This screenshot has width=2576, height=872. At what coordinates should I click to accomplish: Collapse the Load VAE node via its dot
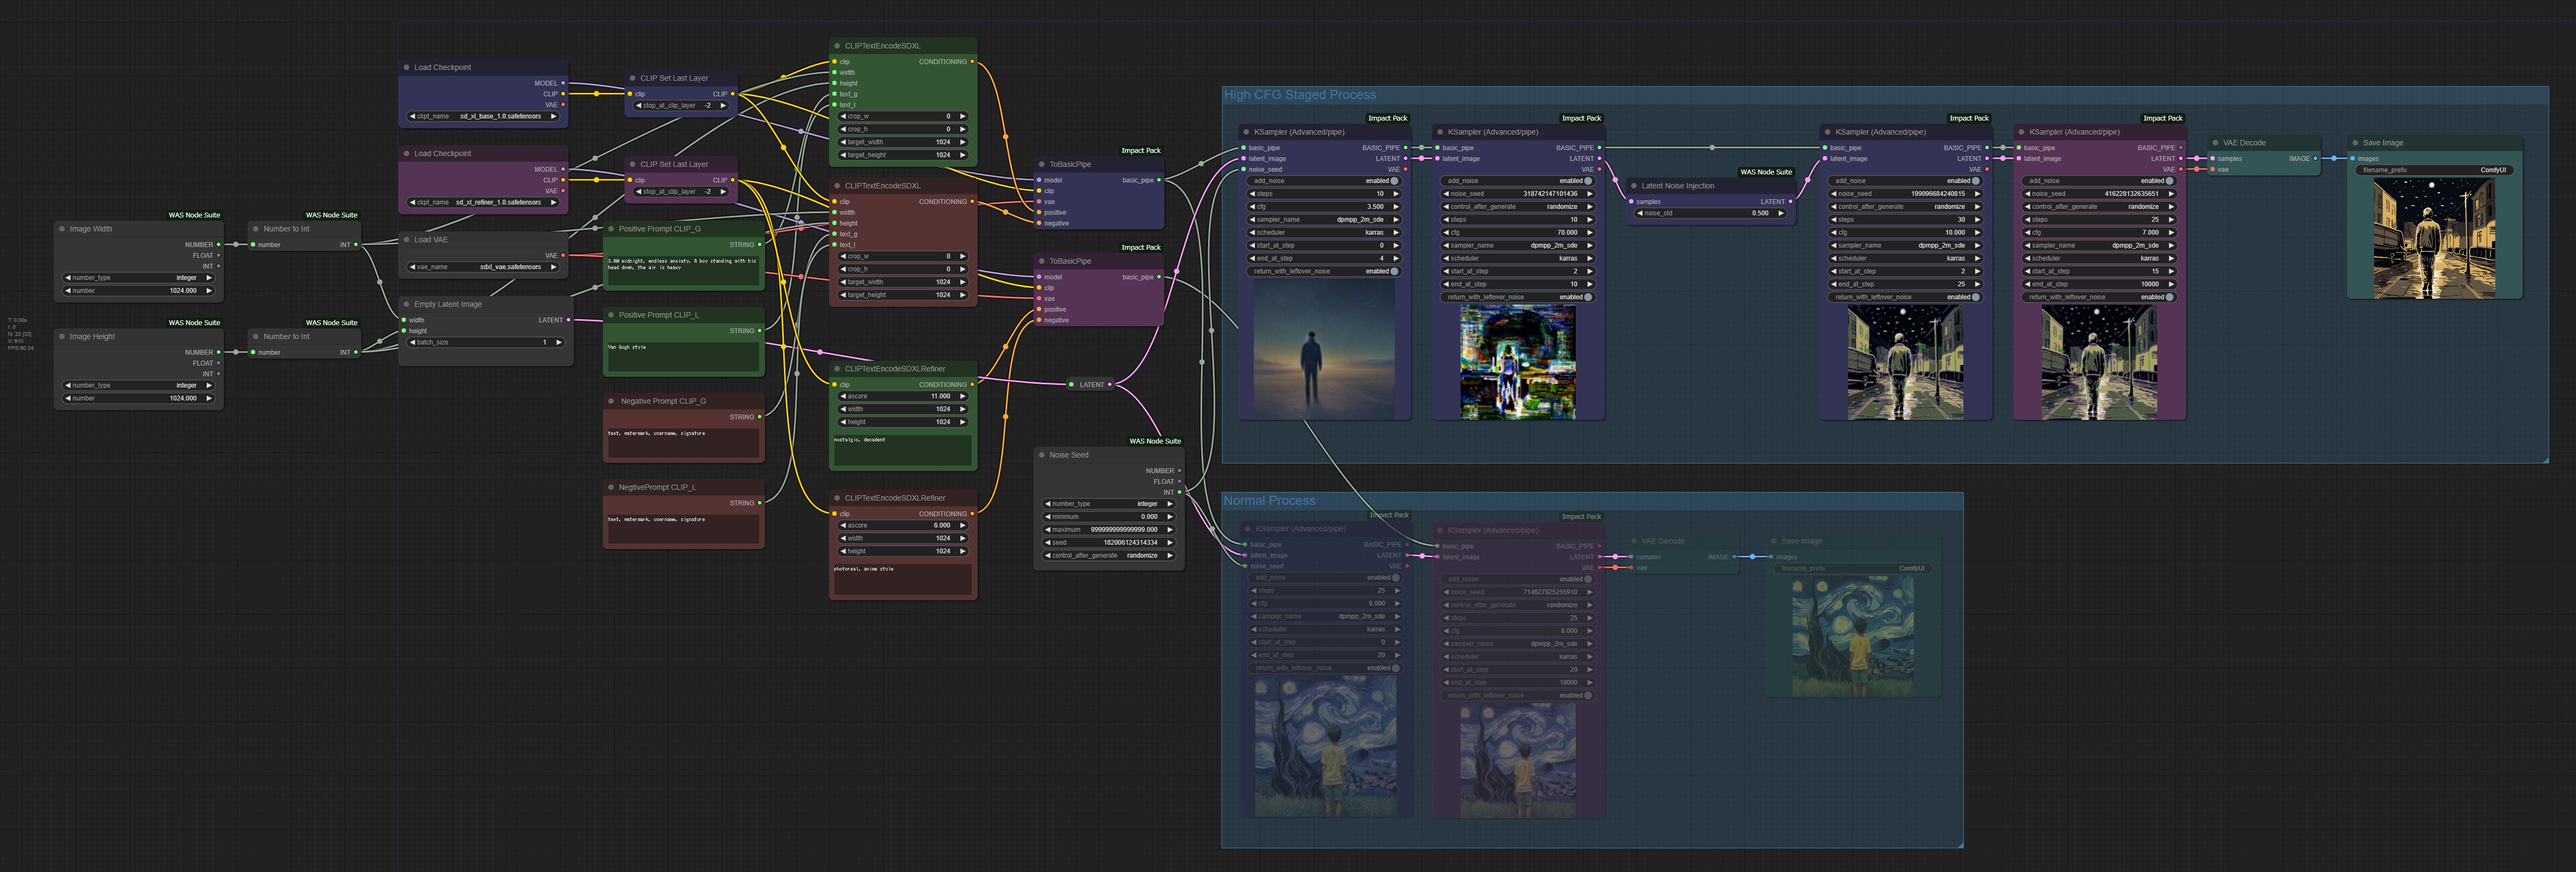click(406, 240)
